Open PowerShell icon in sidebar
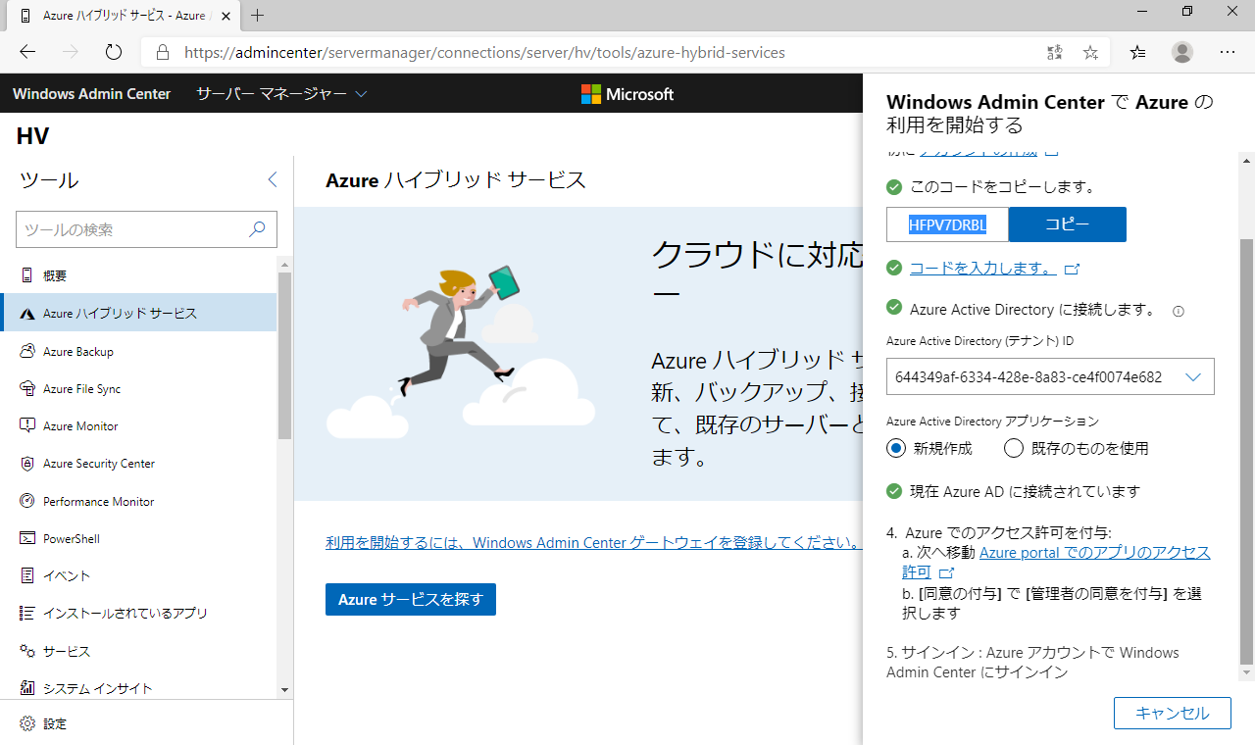1255x745 pixels. [26, 539]
